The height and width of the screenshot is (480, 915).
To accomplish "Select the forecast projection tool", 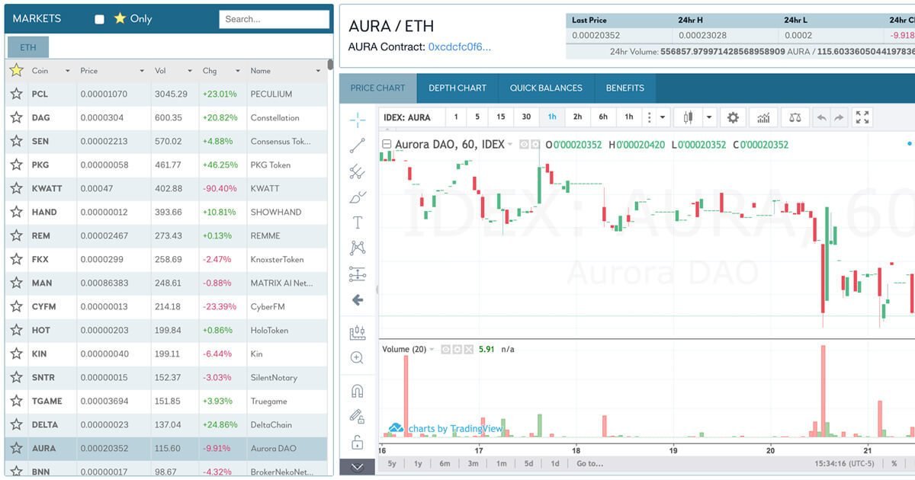I will [x=357, y=274].
